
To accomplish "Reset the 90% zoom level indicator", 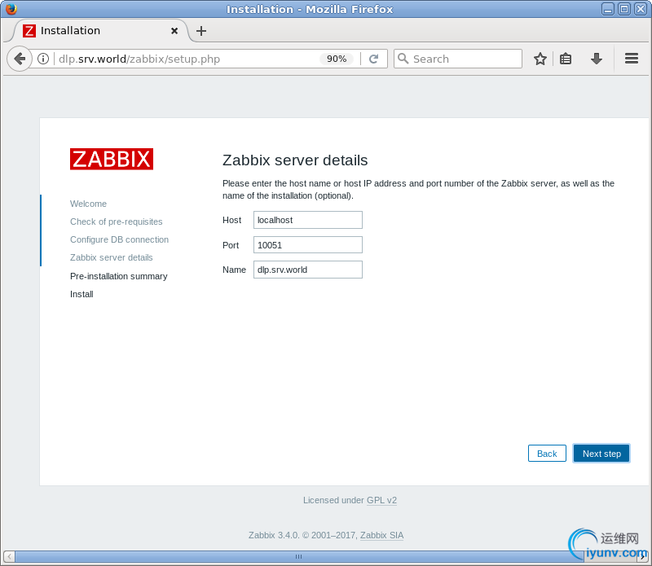I will [337, 59].
